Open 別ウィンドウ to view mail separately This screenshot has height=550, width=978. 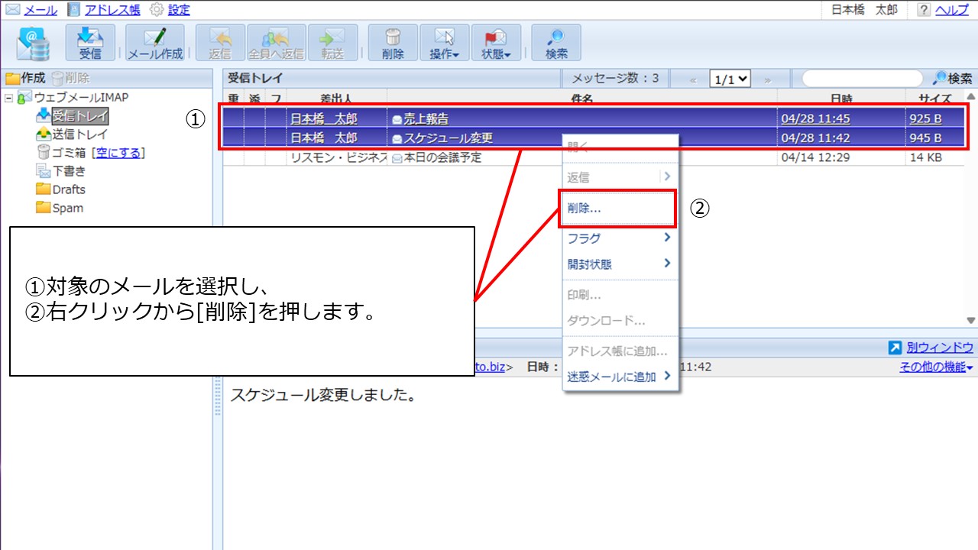(x=939, y=348)
